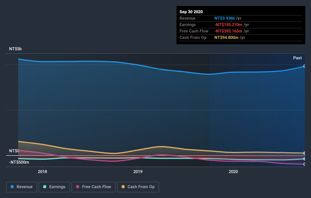Click the Cash From Op end marker
The image size is (311, 198).
click(305, 153)
